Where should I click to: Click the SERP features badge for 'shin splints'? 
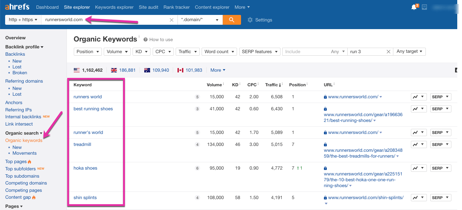(x=197, y=198)
